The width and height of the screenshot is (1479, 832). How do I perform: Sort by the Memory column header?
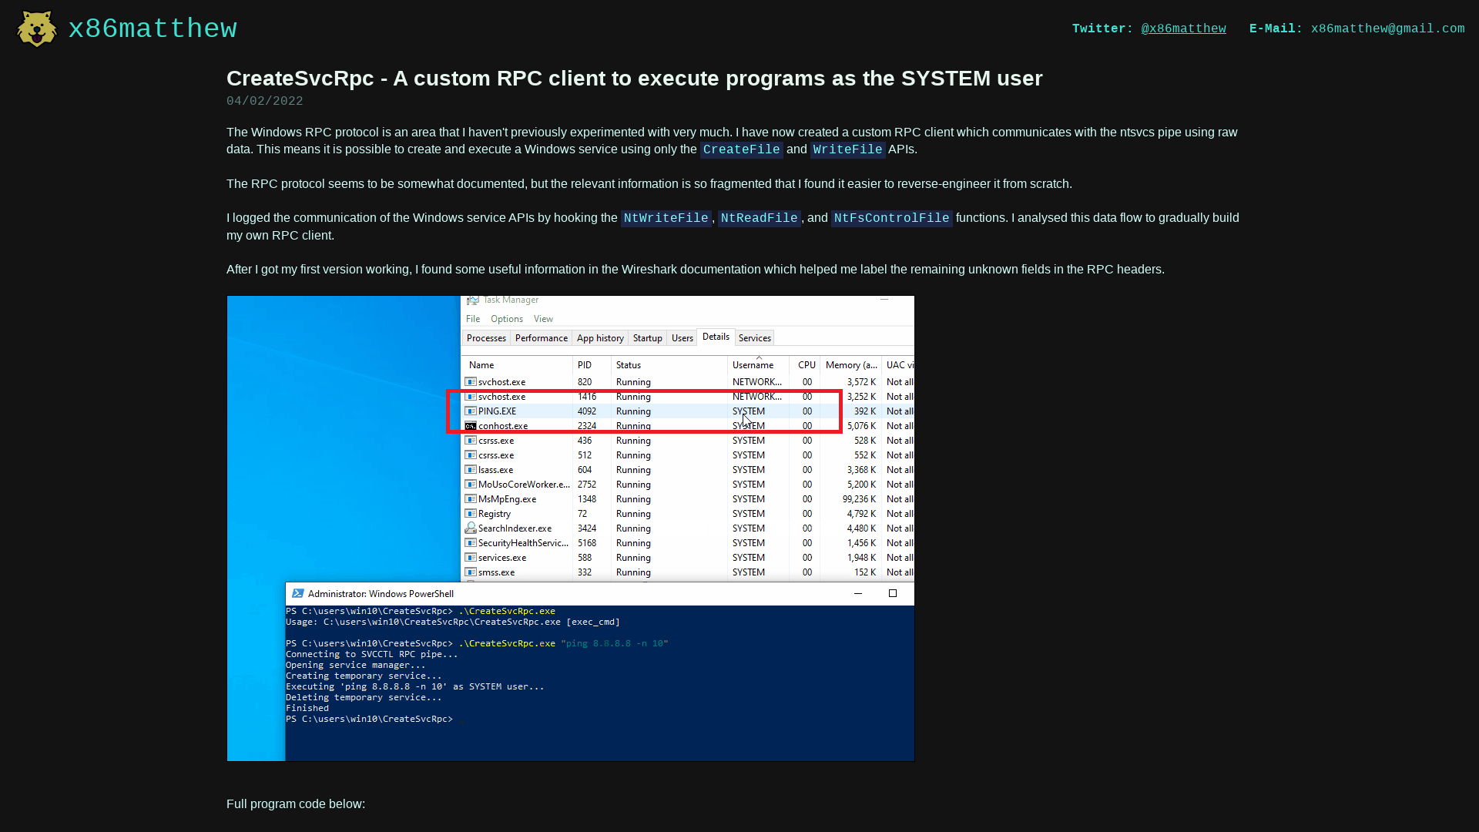click(851, 365)
